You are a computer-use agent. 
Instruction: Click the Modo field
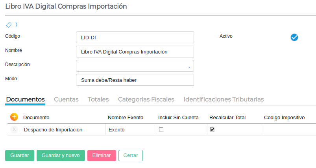coord(135,80)
